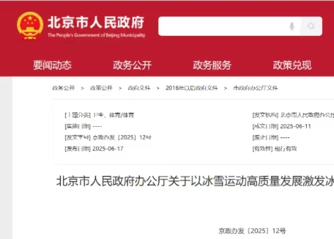The width and height of the screenshot is (334, 239).
Task: Click the 成文日期 value 2025-06-11
Action: click(x=296, y=126)
